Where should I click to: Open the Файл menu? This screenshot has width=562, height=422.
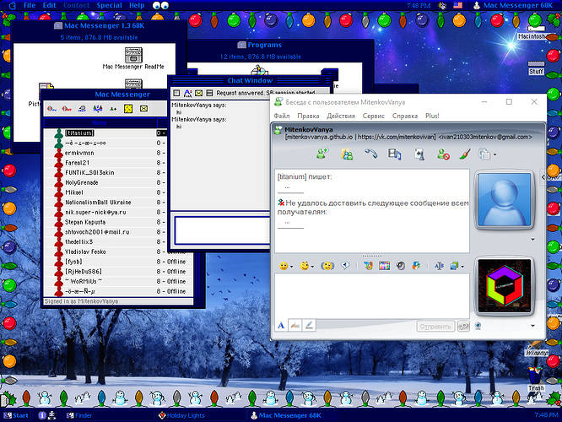282,116
